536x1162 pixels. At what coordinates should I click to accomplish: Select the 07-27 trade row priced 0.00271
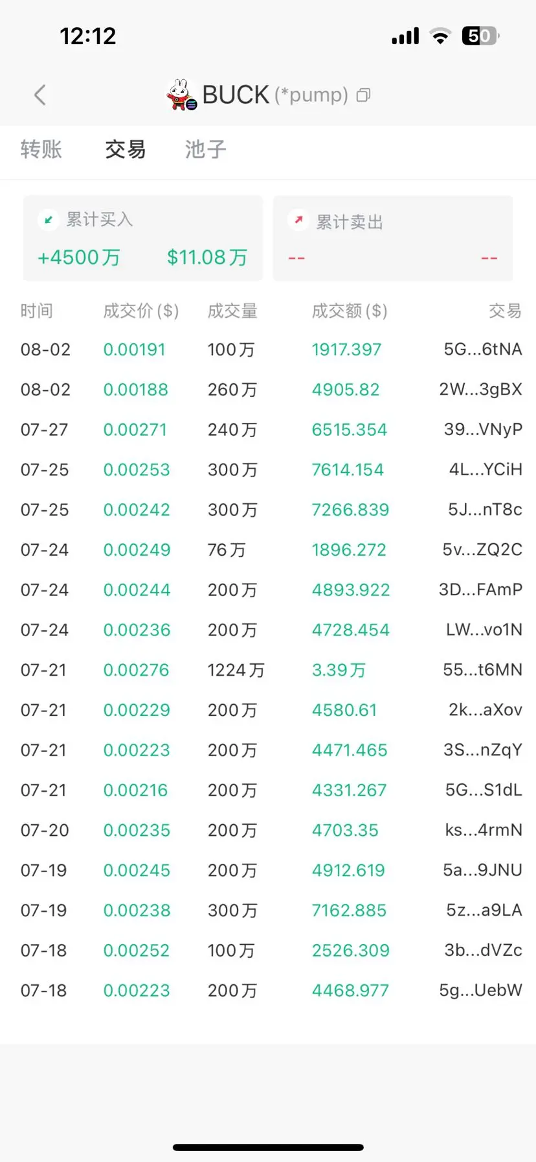click(268, 430)
